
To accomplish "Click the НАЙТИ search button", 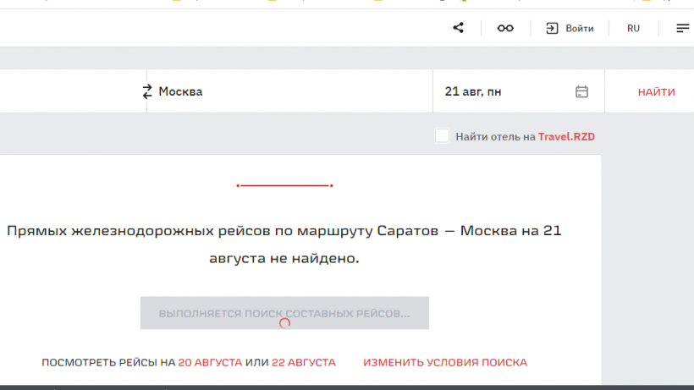I will [x=657, y=92].
